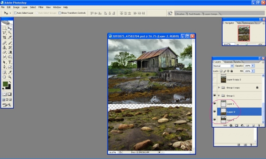
Task: Open the Fill slider arrow
Action: 253,71
